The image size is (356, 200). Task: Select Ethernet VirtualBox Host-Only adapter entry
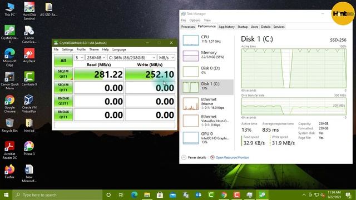(x=207, y=121)
